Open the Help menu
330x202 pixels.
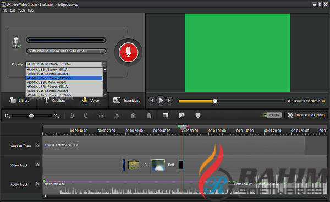(31, 10)
